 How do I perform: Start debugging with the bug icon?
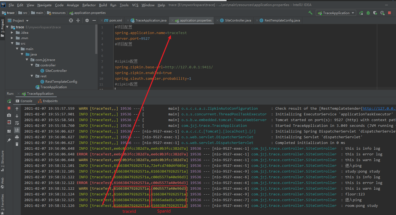pos(368,13)
